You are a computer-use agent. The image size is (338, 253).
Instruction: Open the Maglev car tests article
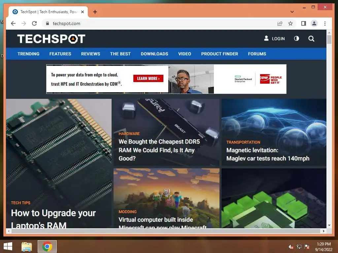point(268,154)
